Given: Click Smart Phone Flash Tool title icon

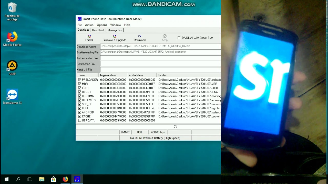Looking at the screenshot, I should click(x=79, y=19).
